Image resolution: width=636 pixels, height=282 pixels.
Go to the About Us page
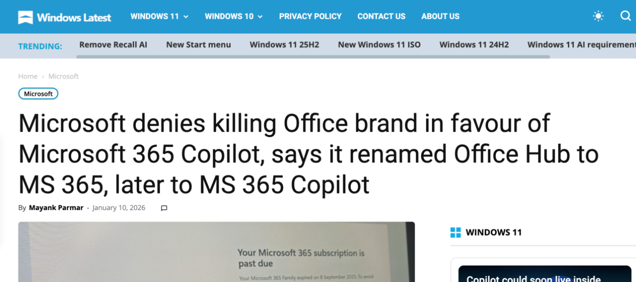[x=440, y=16]
